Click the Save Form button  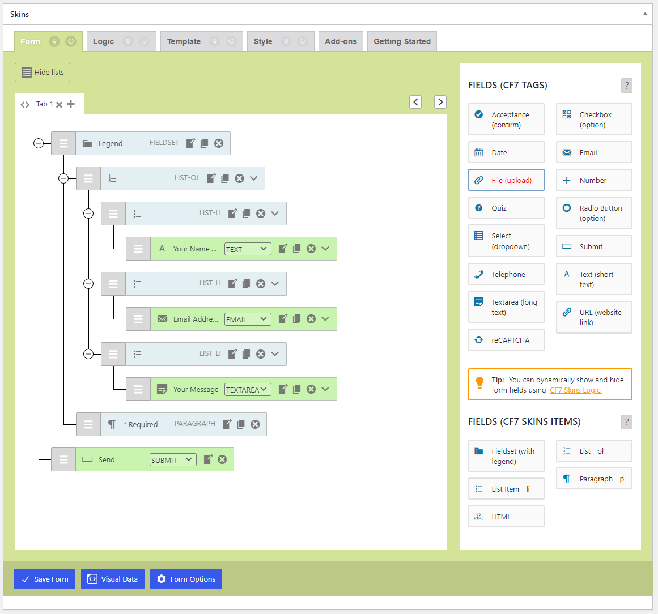click(45, 579)
